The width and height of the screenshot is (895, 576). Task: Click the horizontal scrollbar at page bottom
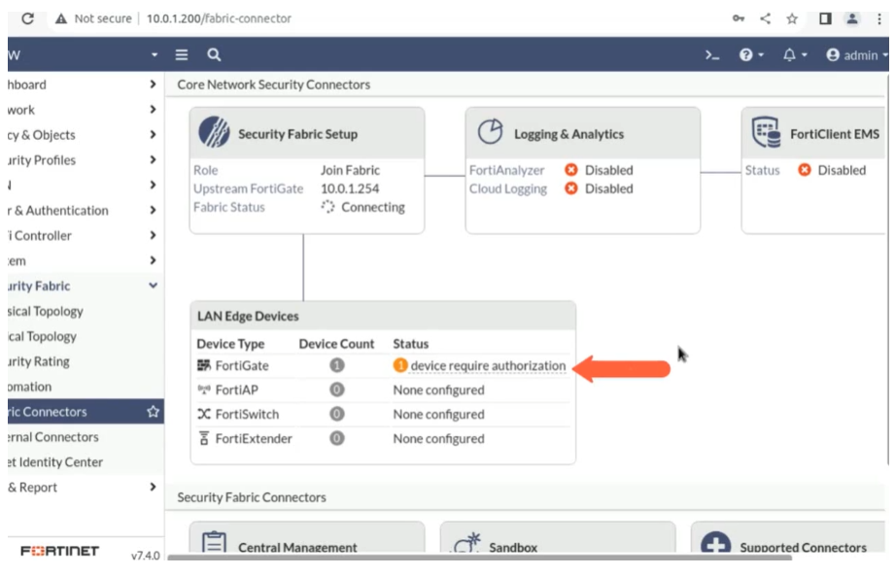click(479, 558)
